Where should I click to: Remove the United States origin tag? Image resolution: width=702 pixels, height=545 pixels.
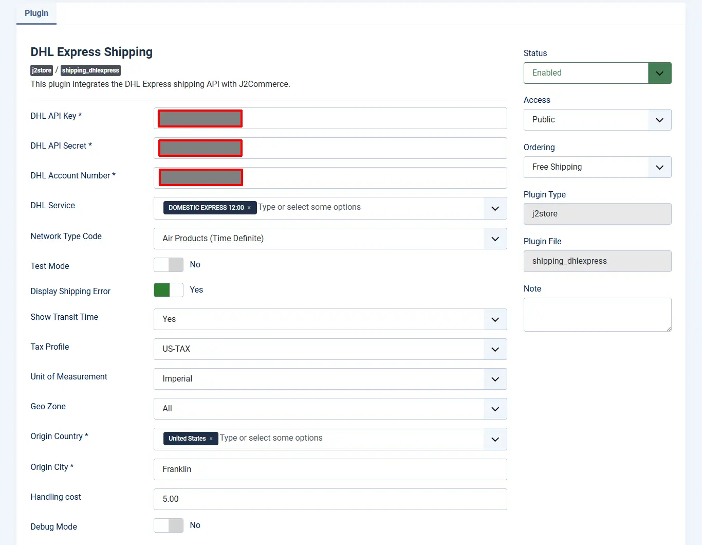(x=211, y=439)
